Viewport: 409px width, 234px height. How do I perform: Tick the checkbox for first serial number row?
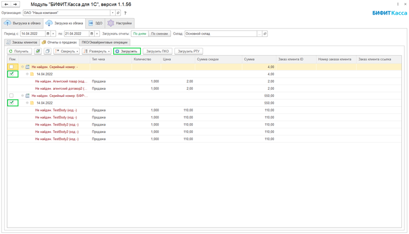pyautogui.click(x=12, y=67)
